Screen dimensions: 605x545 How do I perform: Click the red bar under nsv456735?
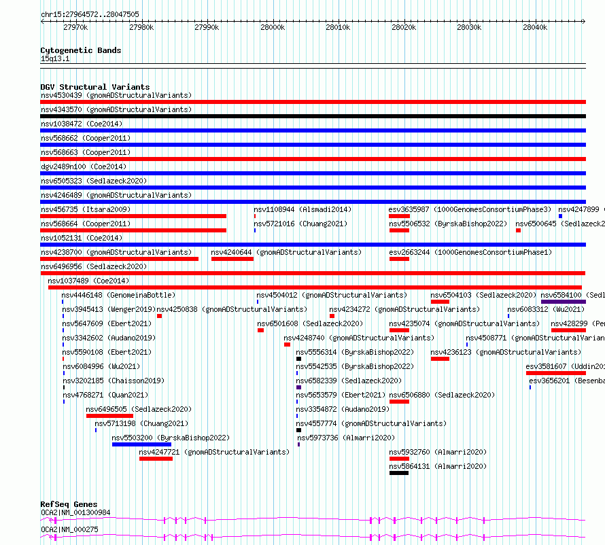tap(133, 216)
